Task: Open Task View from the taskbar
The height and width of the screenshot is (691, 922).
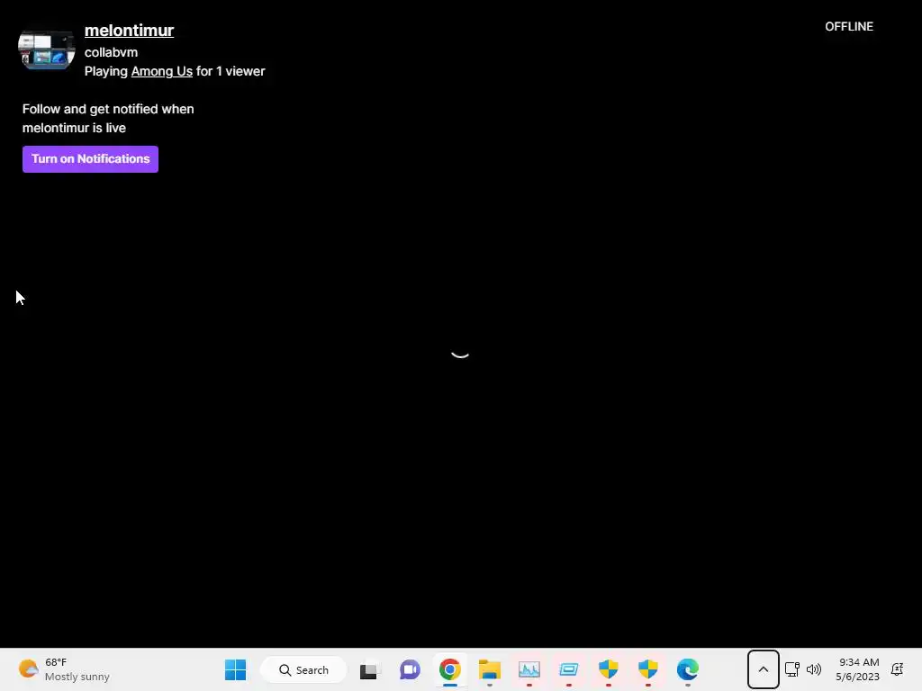Action: tap(370, 669)
